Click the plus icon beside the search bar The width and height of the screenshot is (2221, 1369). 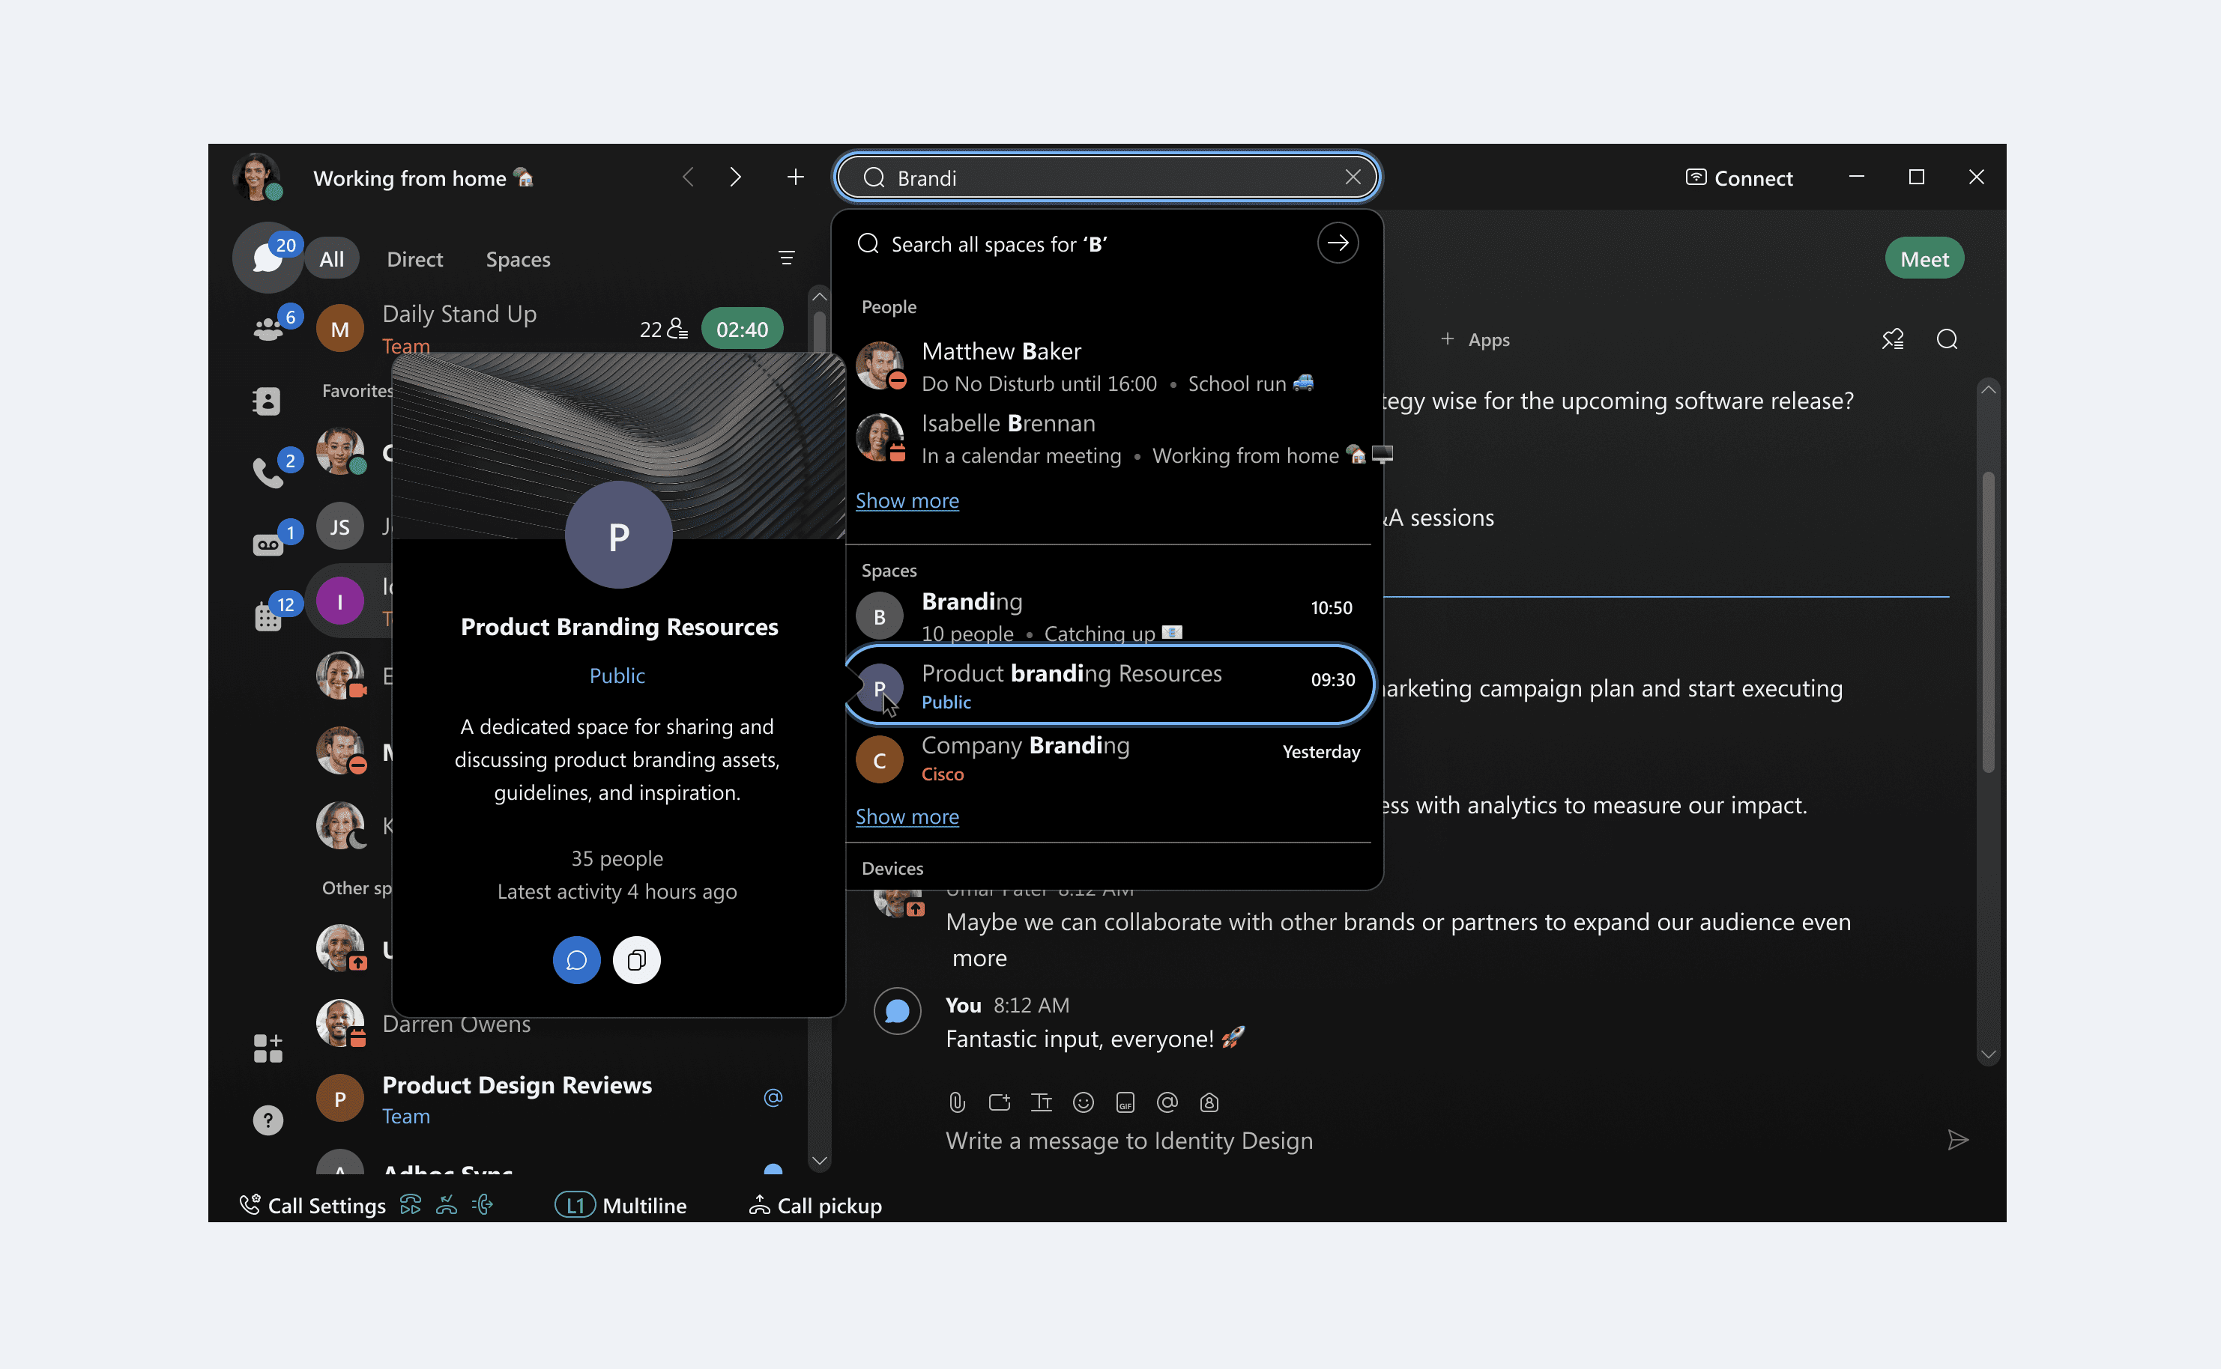click(x=795, y=177)
